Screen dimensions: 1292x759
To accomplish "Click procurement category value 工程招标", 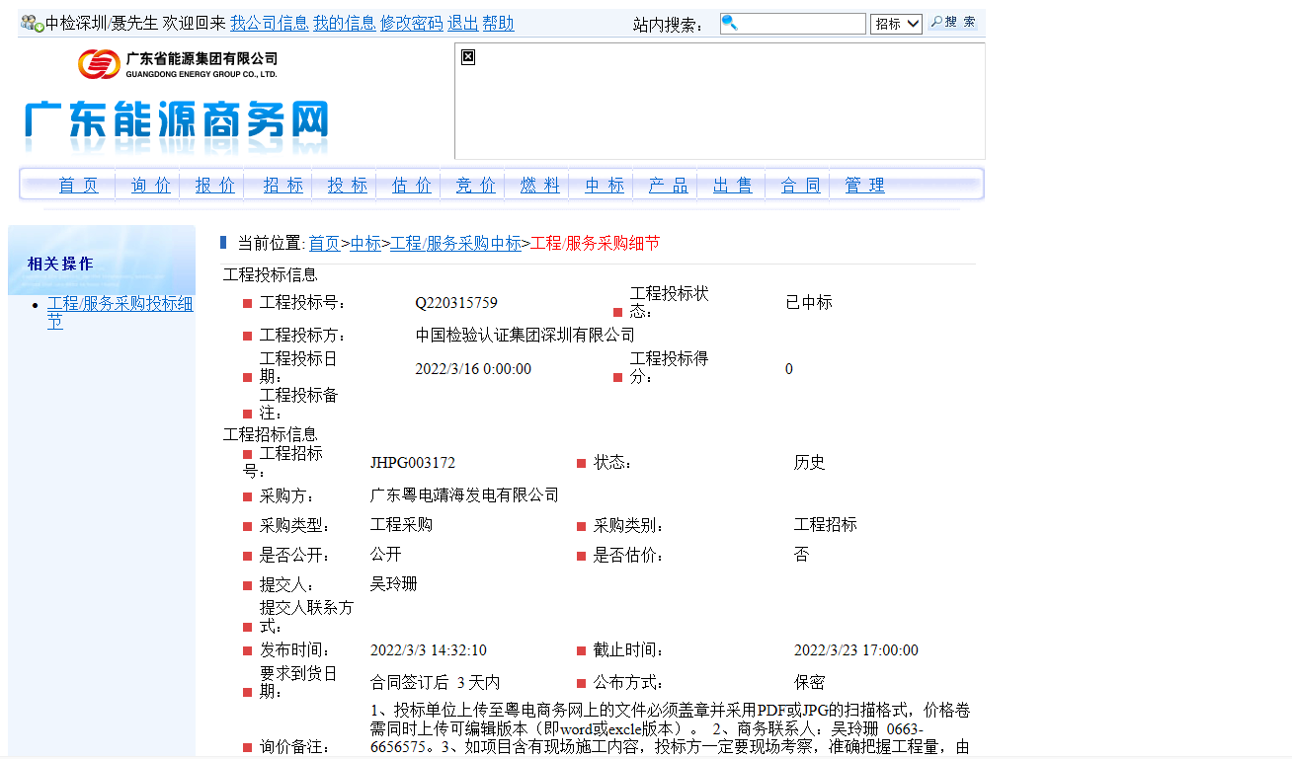I will (826, 525).
